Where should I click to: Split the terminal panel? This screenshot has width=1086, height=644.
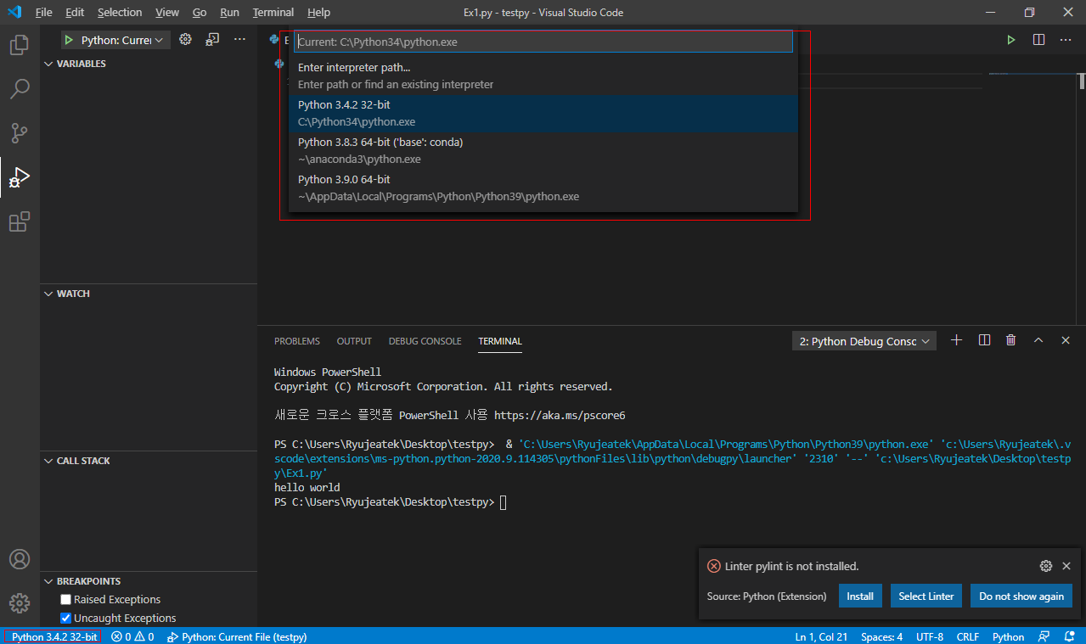[984, 340]
